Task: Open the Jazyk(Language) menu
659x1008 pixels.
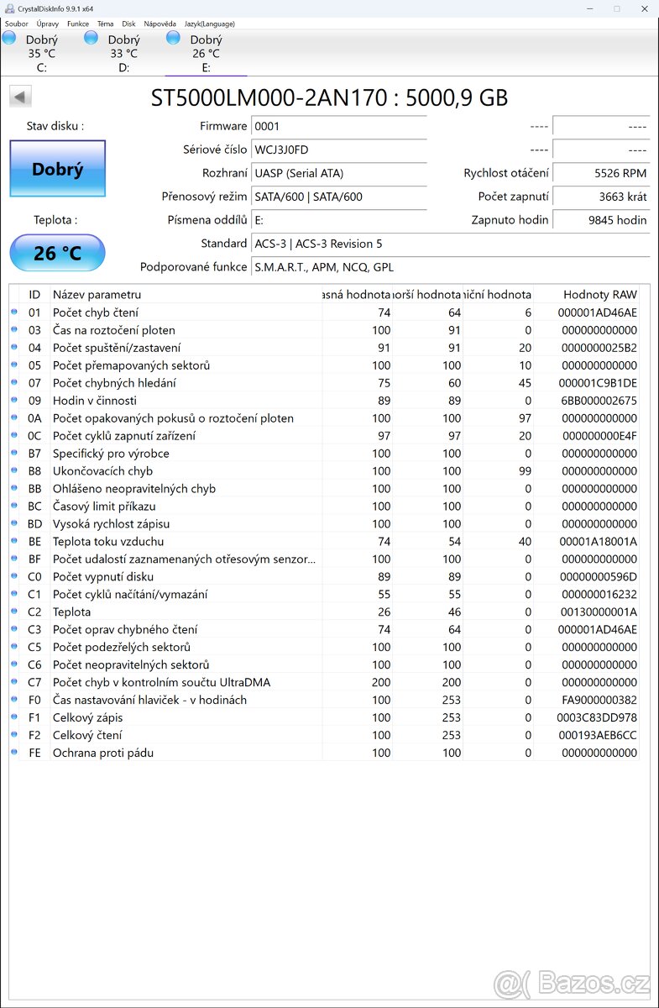Action: (210, 24)
